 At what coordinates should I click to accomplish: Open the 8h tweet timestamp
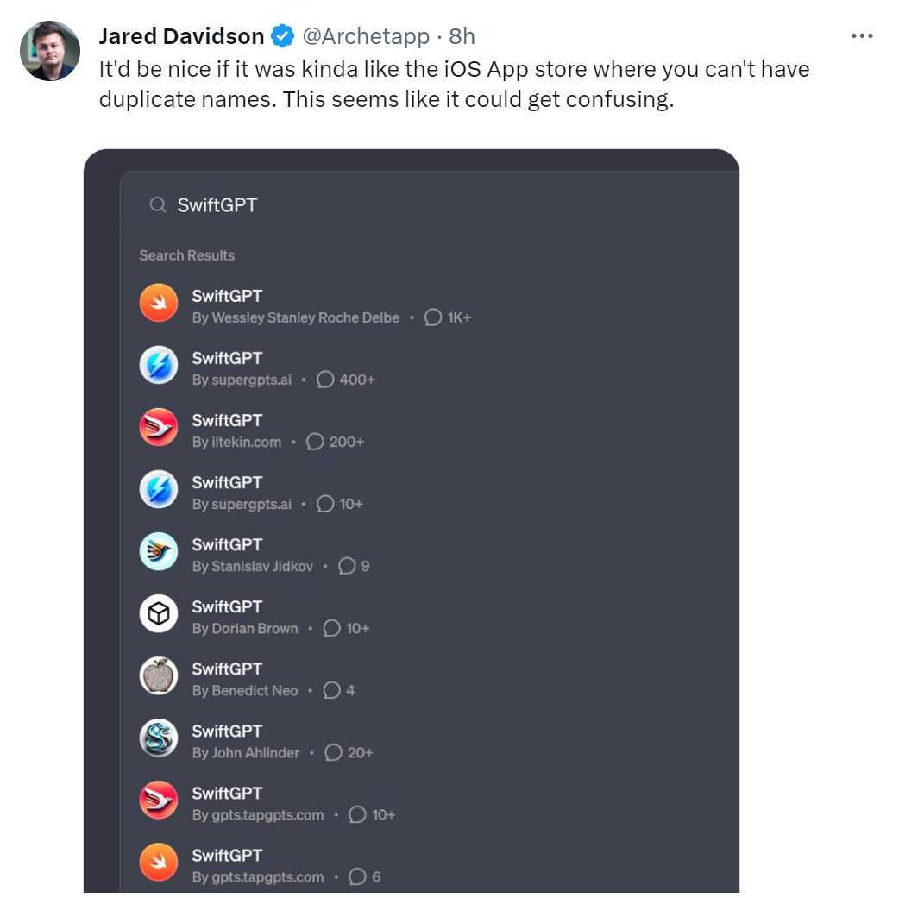click(462, 36)
